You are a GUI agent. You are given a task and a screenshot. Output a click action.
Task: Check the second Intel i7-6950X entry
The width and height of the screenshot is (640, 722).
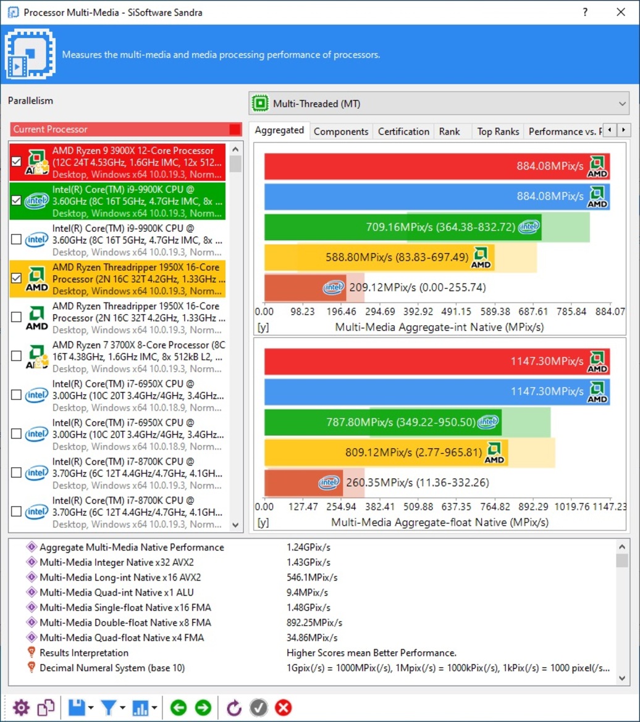[x=17, y=434]
